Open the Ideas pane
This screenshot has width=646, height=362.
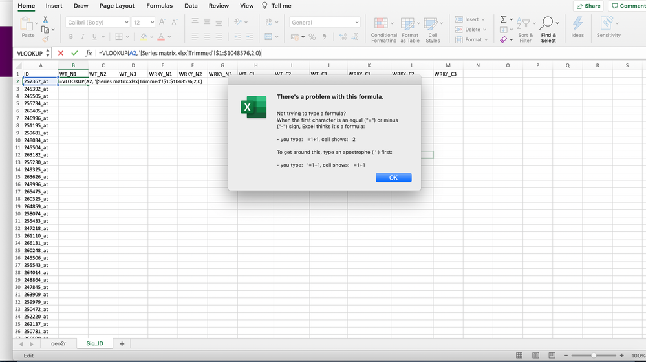(577, 27)
